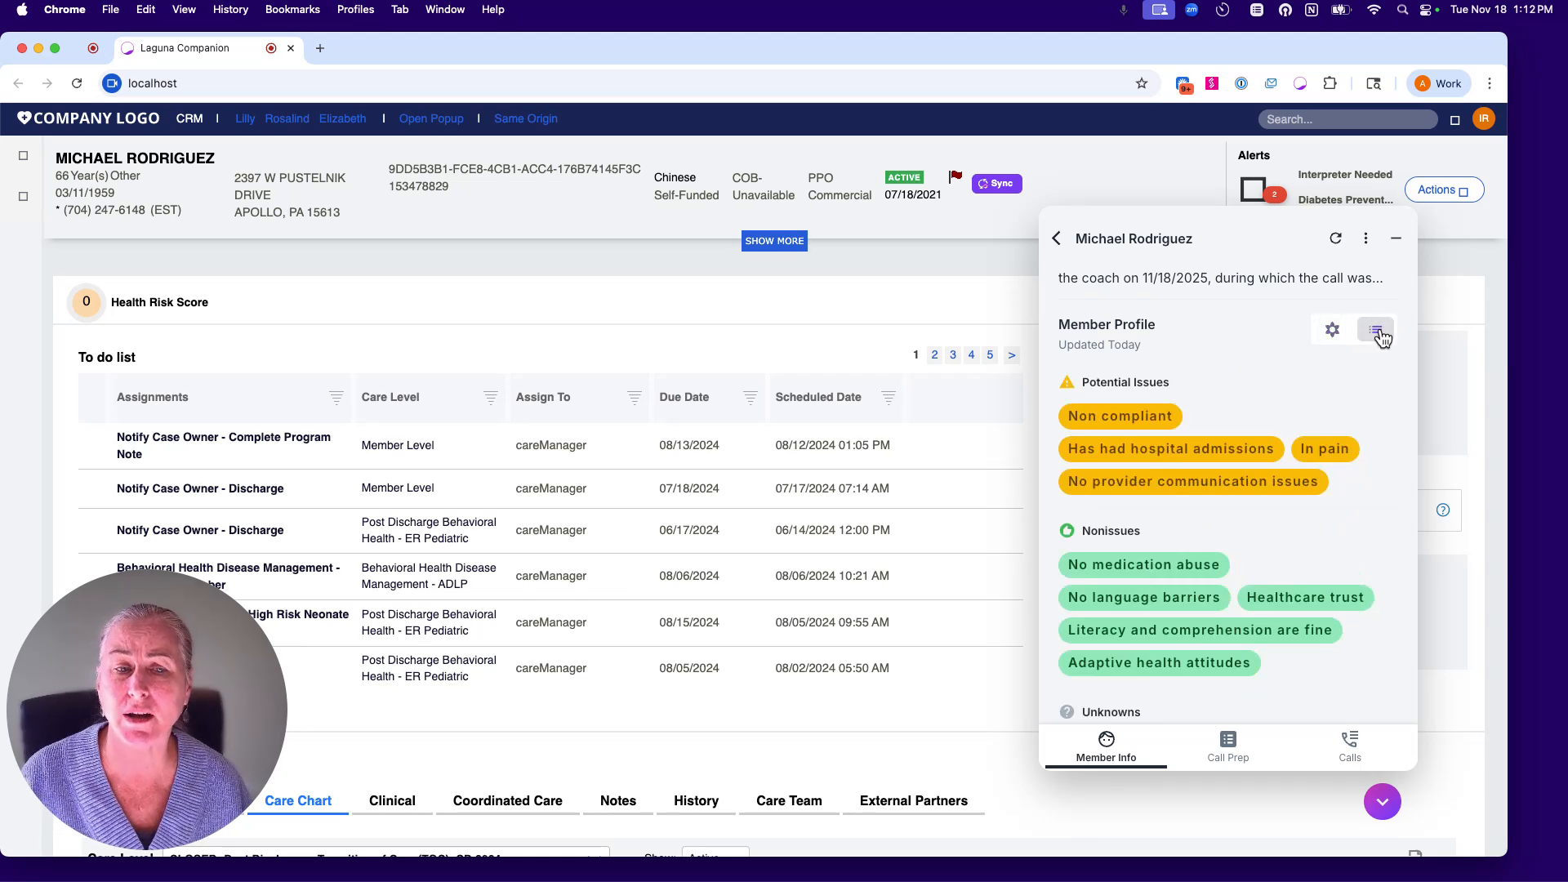Toggle the checkbox in the top-left sidebar
Image resolution: width=1568 pixels, height=882 pixels.
point(23,155)
